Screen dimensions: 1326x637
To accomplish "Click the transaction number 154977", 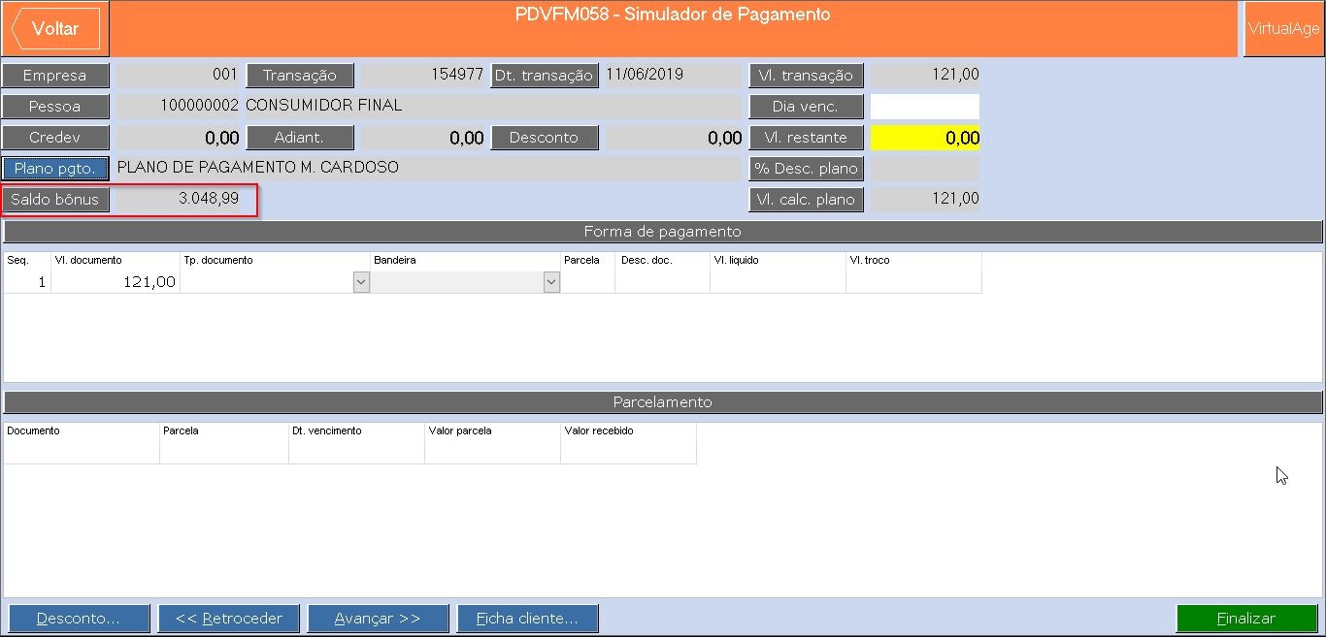I will 424,75.
